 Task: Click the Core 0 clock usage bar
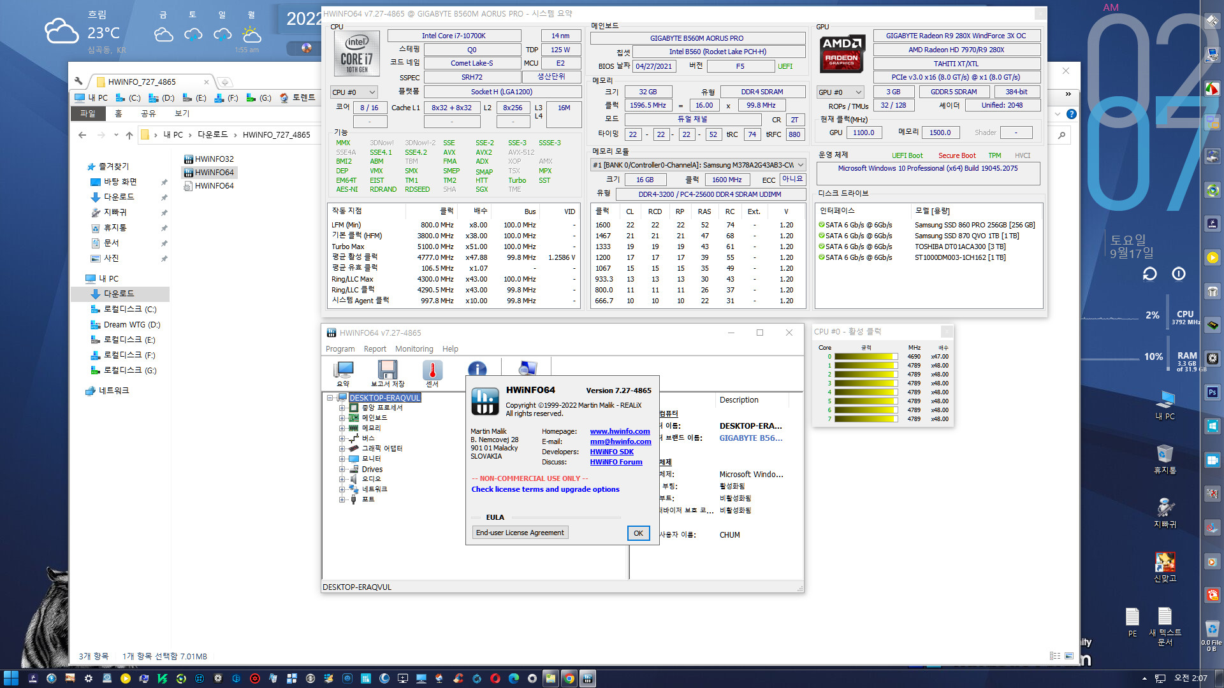[866, 357]
